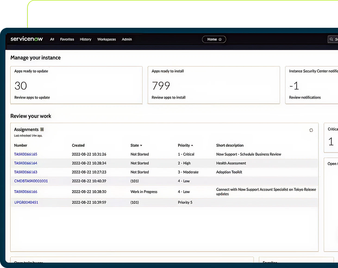The image size is (338, 268).
Task: Open the Home page pill selector
Action: click(212, 39)
